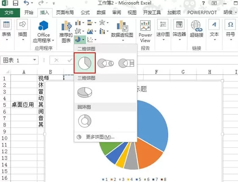Expand the name box dropdown arrow

35,60
